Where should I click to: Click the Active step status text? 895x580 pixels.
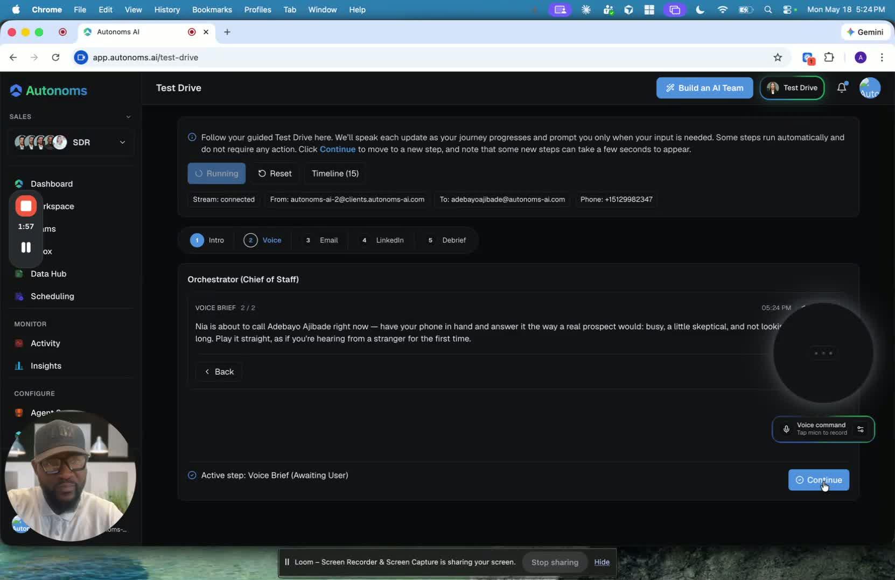275,476
